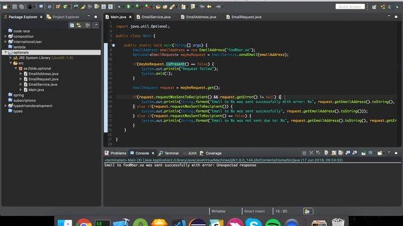This screenshot has height=226, width=403.
Task: Toggle Show Console When Standard Out Changes
Action: [348, 153]
